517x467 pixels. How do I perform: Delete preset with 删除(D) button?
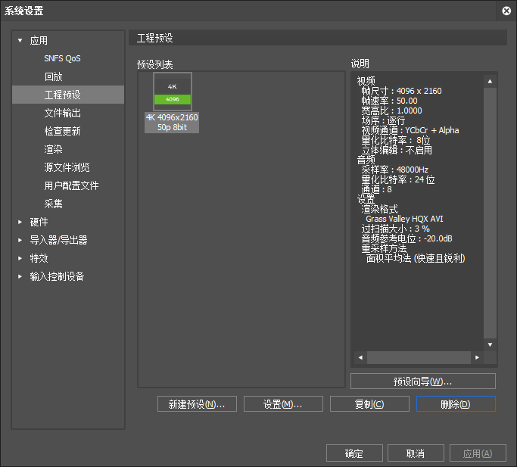pos(456,404)
